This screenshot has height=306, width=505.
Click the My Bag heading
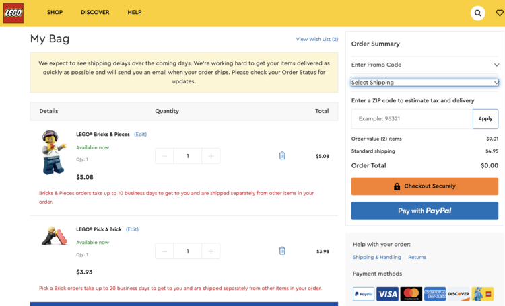50,39
